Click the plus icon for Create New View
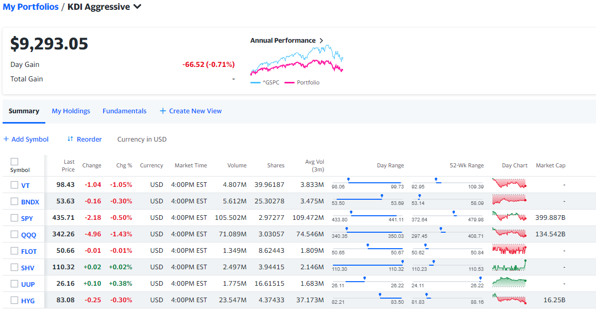Screen dimensions: 596x311 point(163,111)
